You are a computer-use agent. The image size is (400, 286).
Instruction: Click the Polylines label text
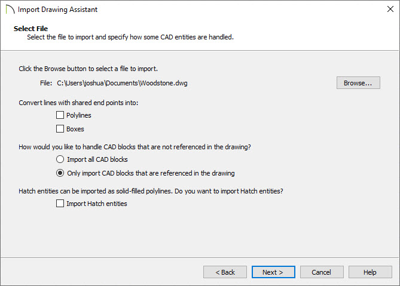[x=78, y=115]
